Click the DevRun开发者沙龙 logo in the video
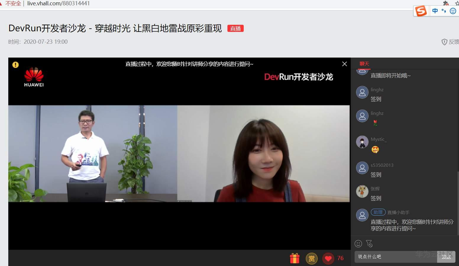459x266 pixels. tap(299, 77)
